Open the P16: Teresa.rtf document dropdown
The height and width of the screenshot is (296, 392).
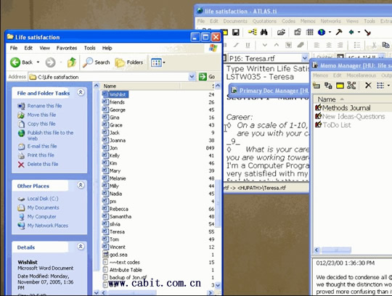[304, 58]
